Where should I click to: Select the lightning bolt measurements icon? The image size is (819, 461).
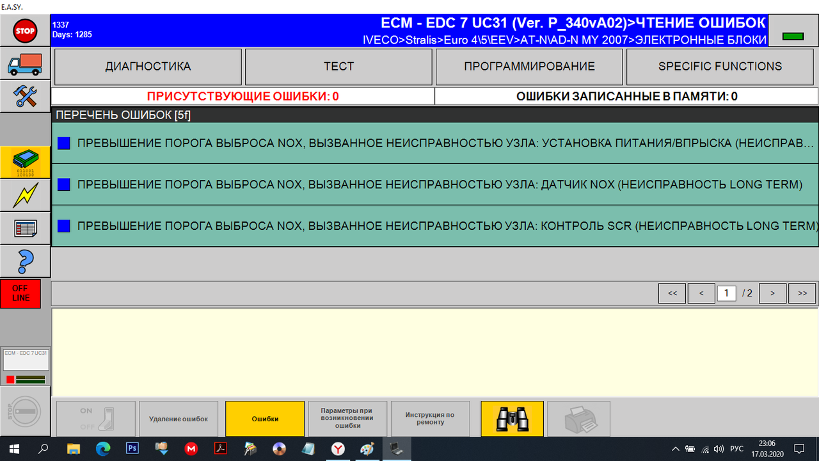tap(24, 195)
